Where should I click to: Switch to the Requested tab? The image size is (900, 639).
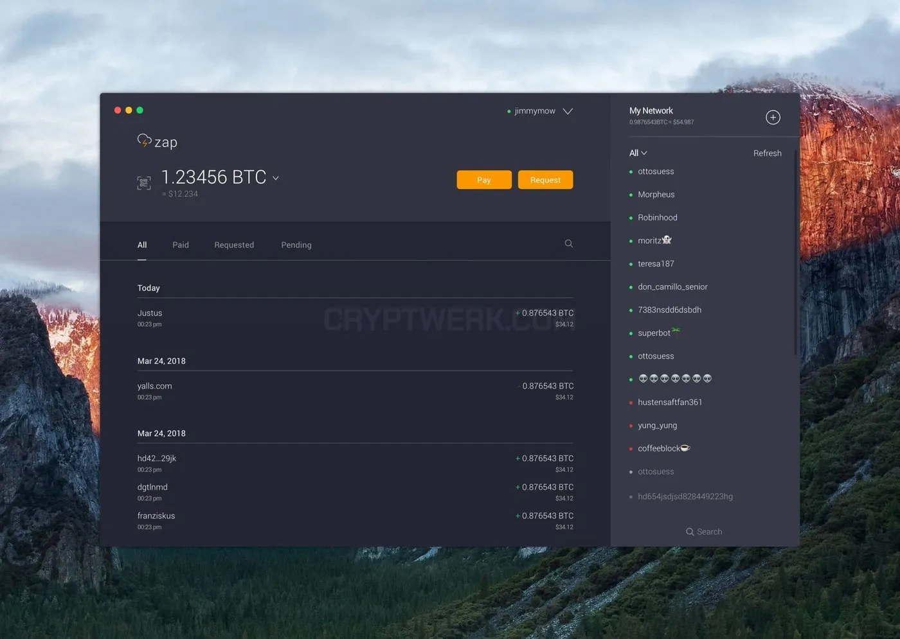pos(234,245)
